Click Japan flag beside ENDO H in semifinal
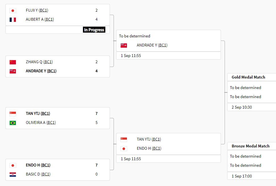 tap(124, 149)
